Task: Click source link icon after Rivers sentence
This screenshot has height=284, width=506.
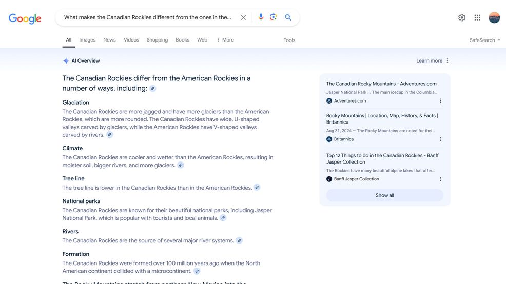Action: point(239,240)
